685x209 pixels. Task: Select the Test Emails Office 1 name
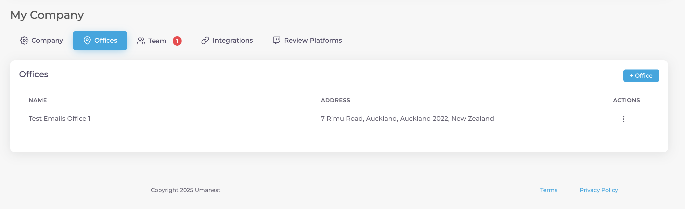pos(60,118)
